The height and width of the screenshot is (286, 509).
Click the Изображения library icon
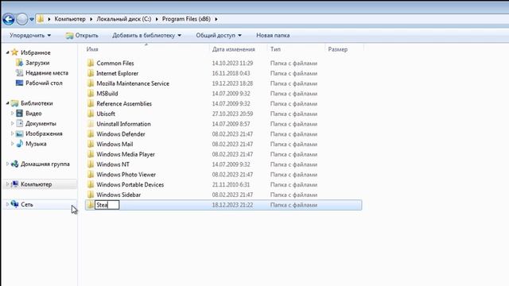(x=19, y=133)
